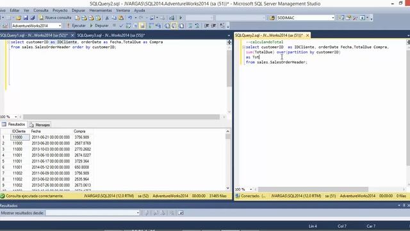This screenshot has height=231, width=410.
Task: Toggle Include Actual Execution Plan
Action: tap(151, 26)
